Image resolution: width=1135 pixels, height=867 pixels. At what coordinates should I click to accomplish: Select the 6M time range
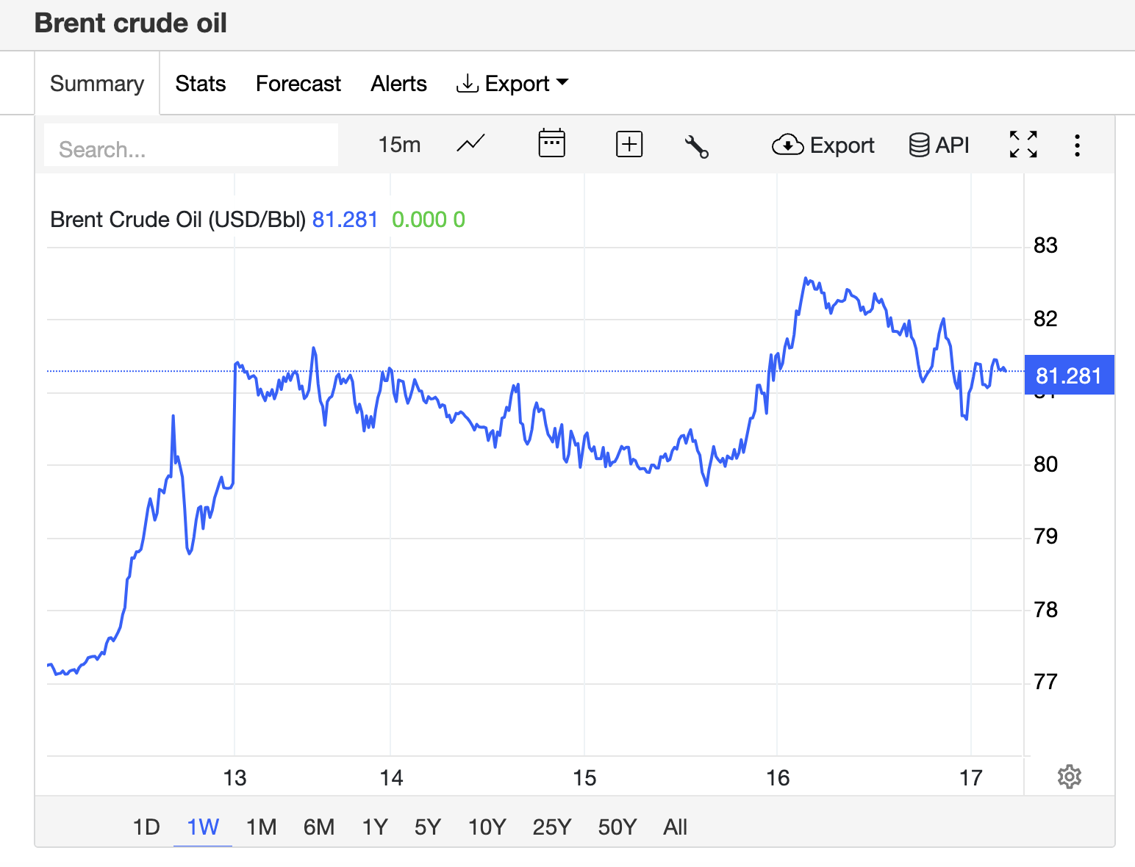(318, 827)
